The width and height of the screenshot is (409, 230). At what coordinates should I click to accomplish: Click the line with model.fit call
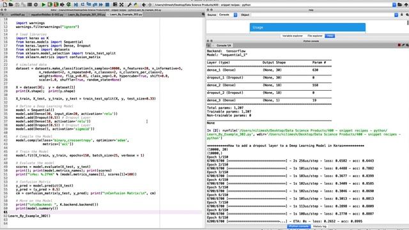coord(80,155)
